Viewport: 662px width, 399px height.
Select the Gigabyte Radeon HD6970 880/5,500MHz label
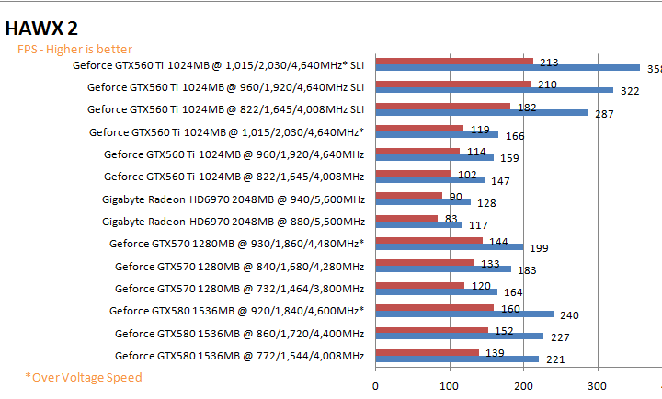[x=234, y=222]
